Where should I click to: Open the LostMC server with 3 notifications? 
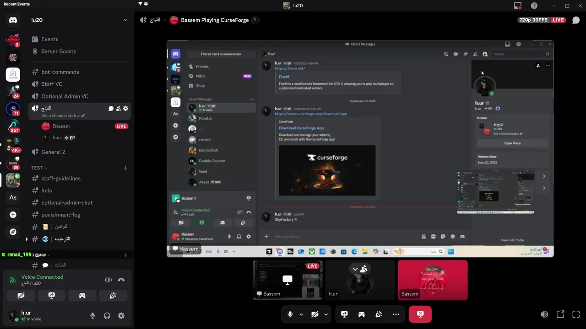click(x=13, y=40)
